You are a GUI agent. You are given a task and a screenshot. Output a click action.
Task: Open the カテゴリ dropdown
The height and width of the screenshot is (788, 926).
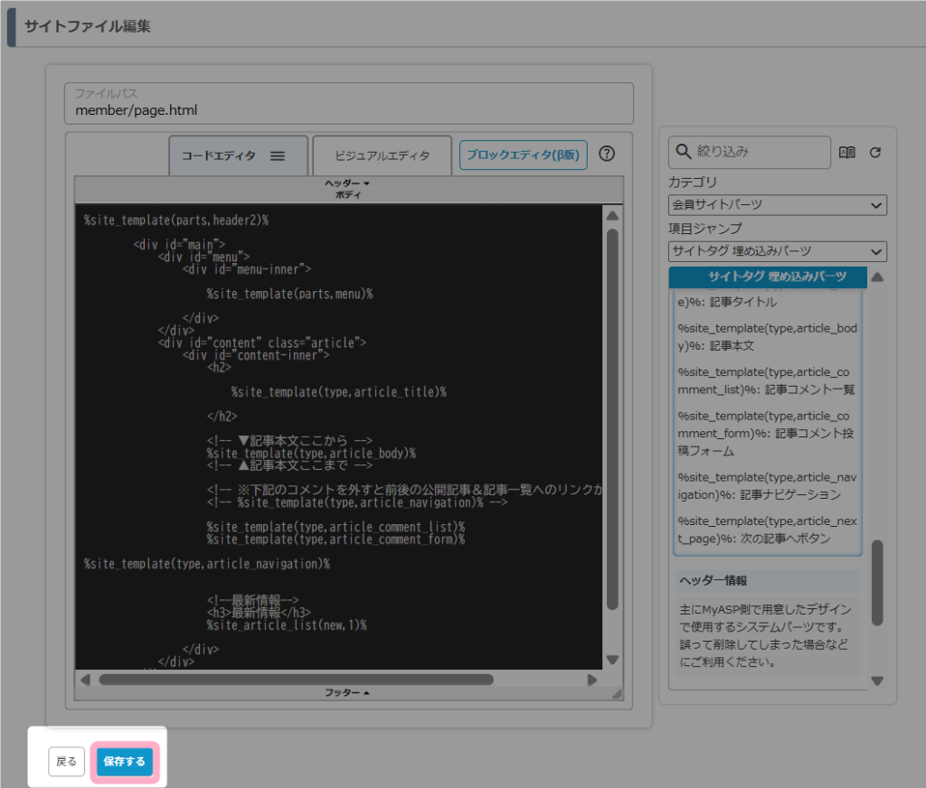click(x=777, y=205)
